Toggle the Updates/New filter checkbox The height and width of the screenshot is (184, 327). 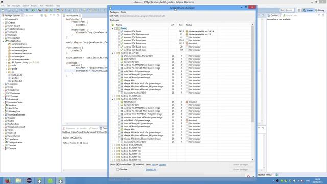click(x=118, y=165)
